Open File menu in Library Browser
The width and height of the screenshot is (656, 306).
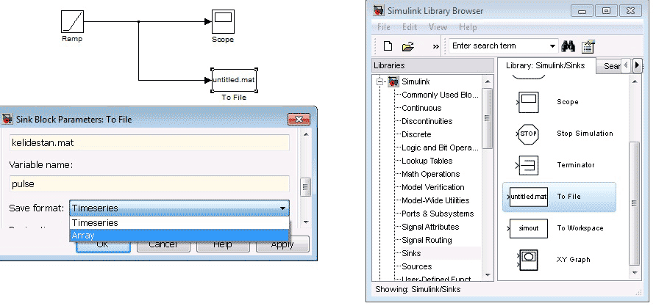coord(384,27)
